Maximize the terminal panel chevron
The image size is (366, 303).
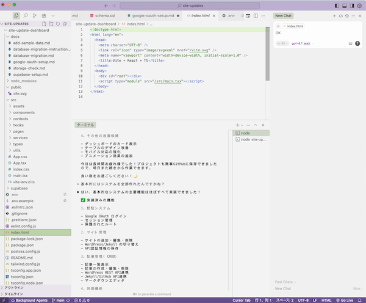point(256,125)
